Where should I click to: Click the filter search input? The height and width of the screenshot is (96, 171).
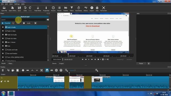click(x=24, y=20)
